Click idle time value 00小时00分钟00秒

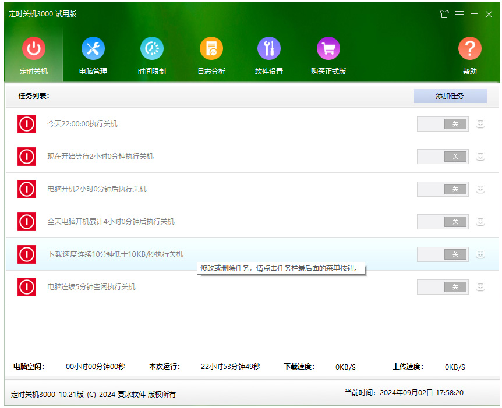click(96, 367)
